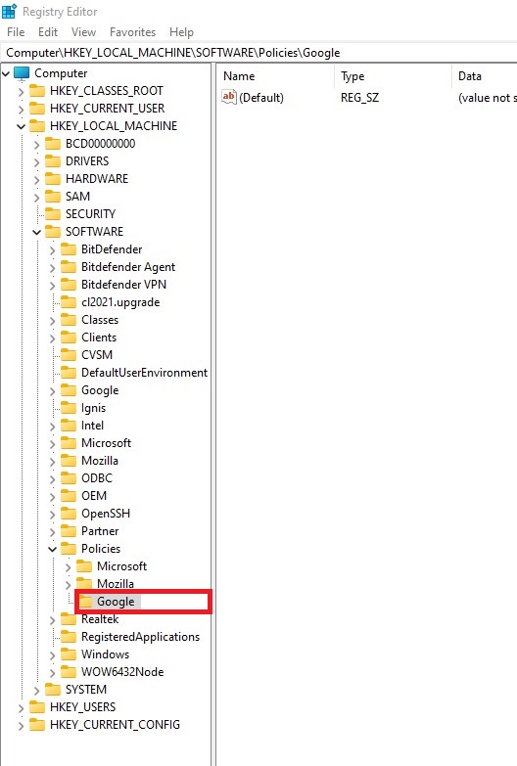Select the HARDWARE key
Screen dimensions: 517x766
click(x=97, y=179)
